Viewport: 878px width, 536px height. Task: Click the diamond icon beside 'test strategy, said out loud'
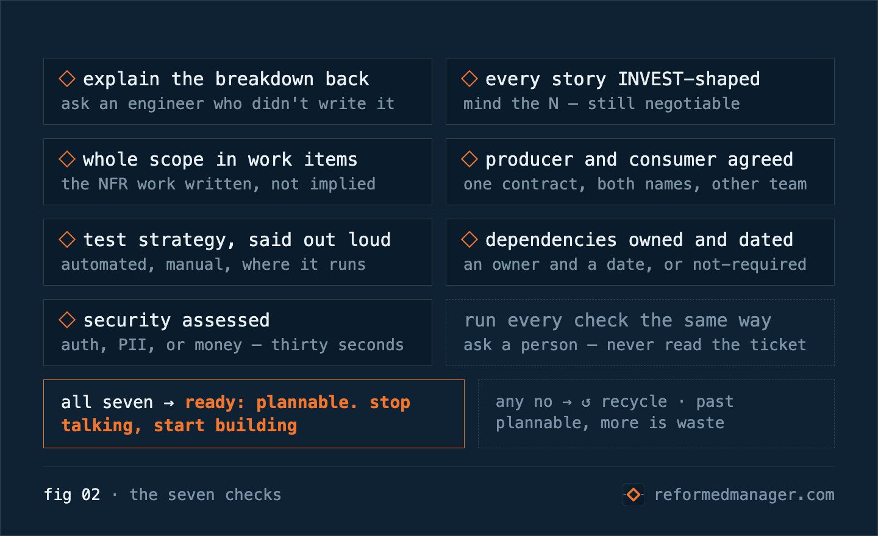coord(67,239)
